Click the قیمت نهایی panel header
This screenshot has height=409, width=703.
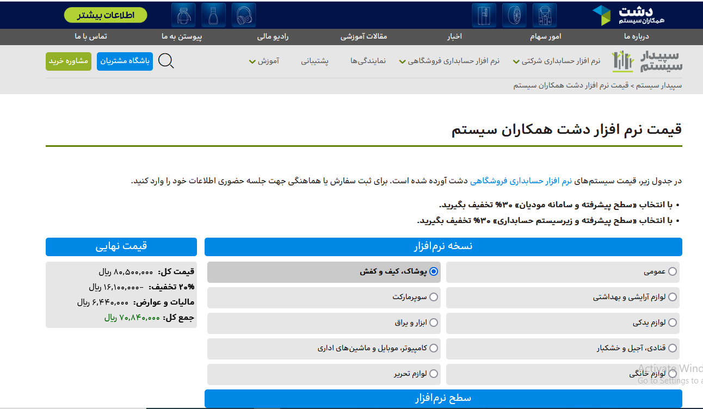[121, 246]
